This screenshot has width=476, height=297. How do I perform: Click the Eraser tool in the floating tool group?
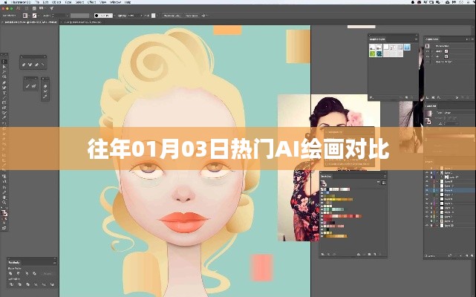click(45, 86)
